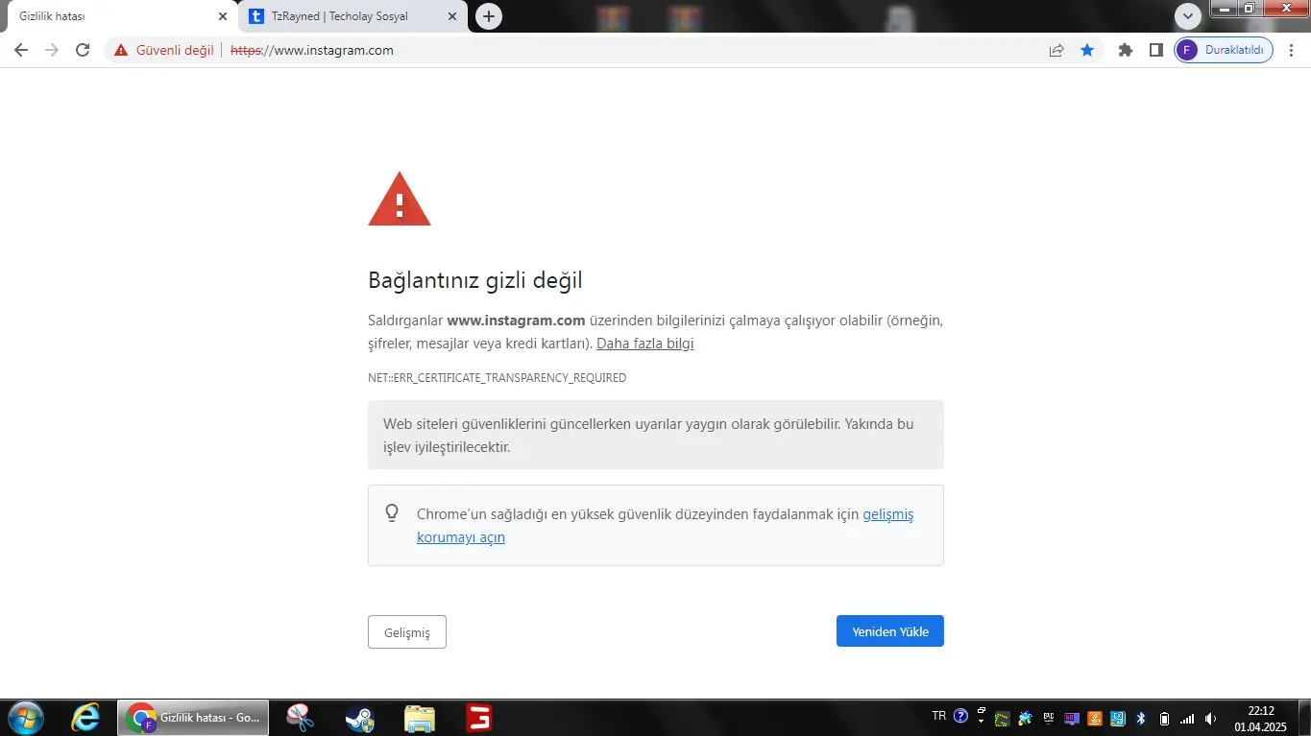Share this page using the share icon

click(x=1056, y=50)
